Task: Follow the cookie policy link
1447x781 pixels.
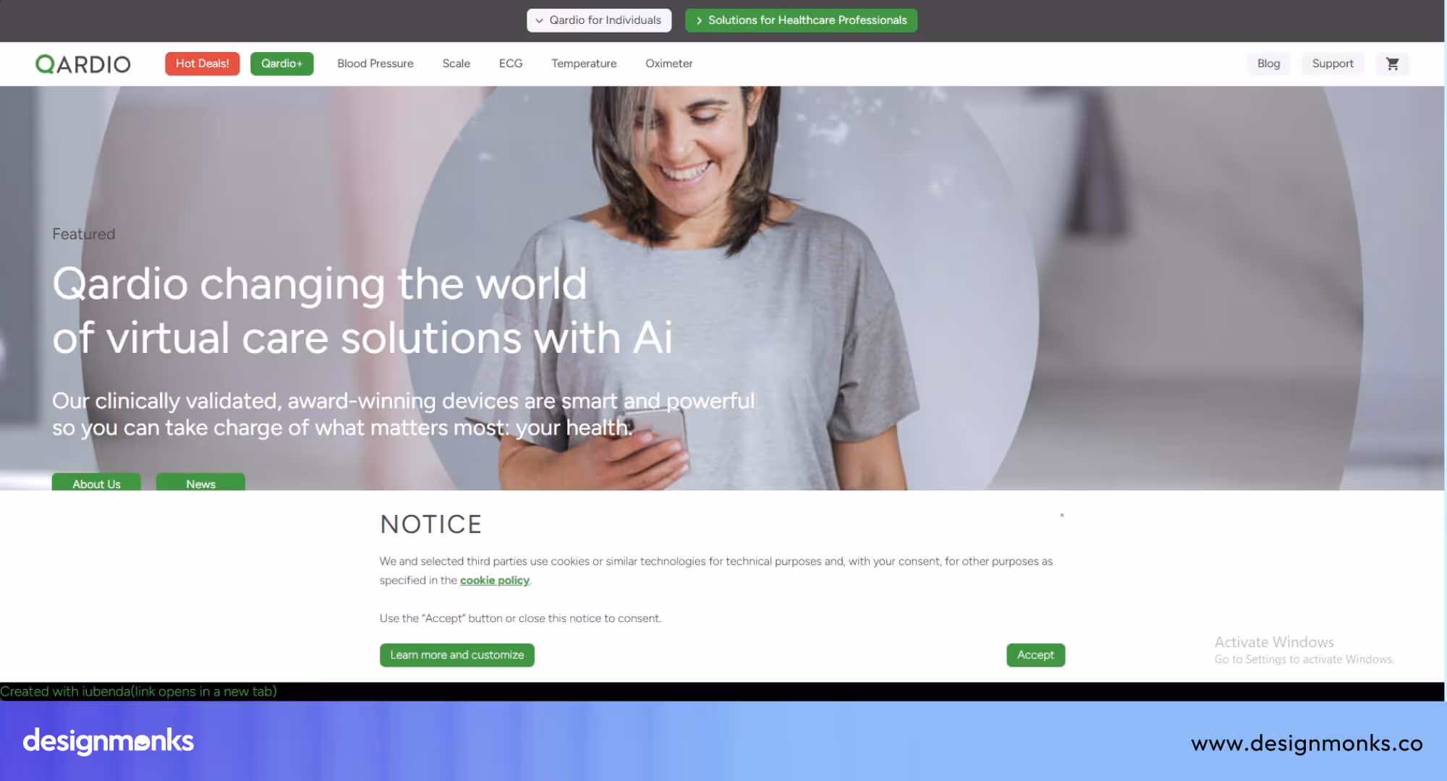Action: click(495, 580)
